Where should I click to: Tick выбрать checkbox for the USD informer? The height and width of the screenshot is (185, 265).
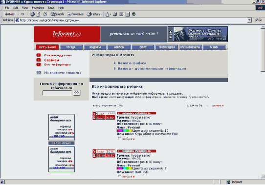coord(119,176)
